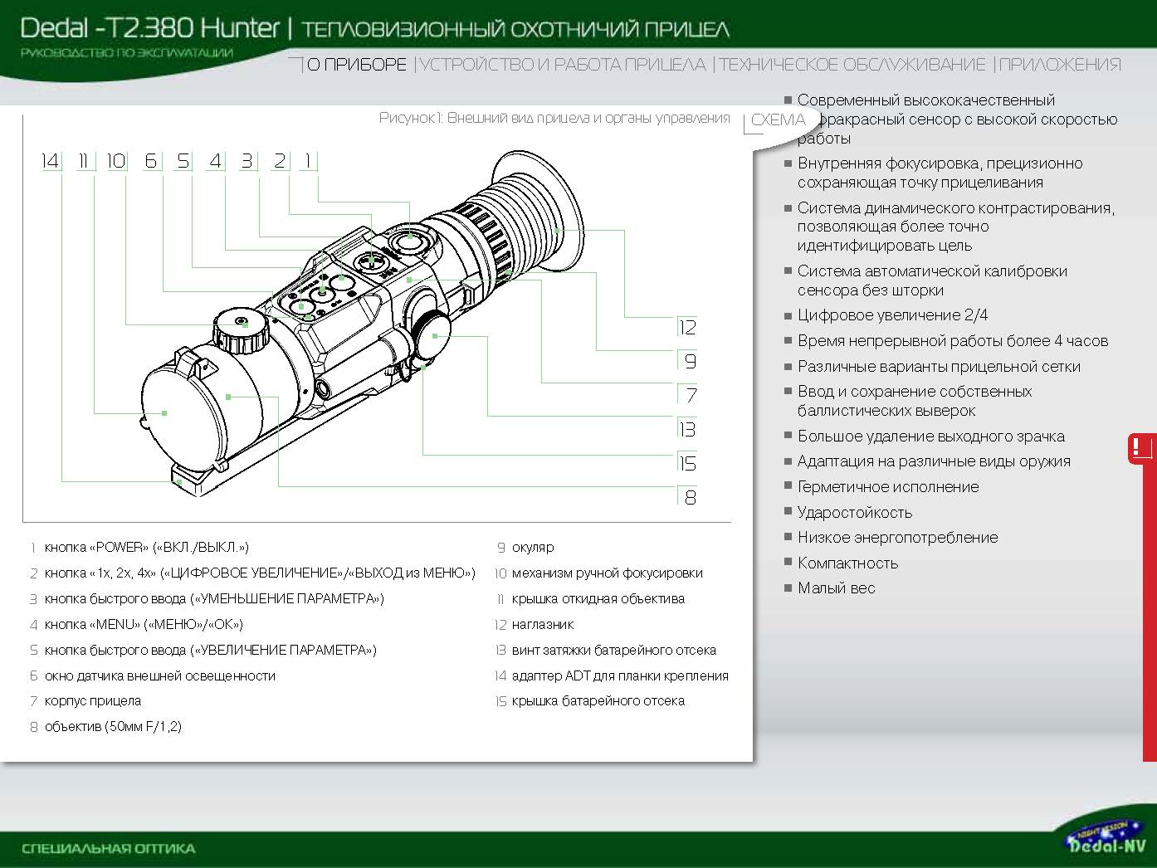
Task: Click the focus knob on the scope drawing
Action: click(242, 330)
